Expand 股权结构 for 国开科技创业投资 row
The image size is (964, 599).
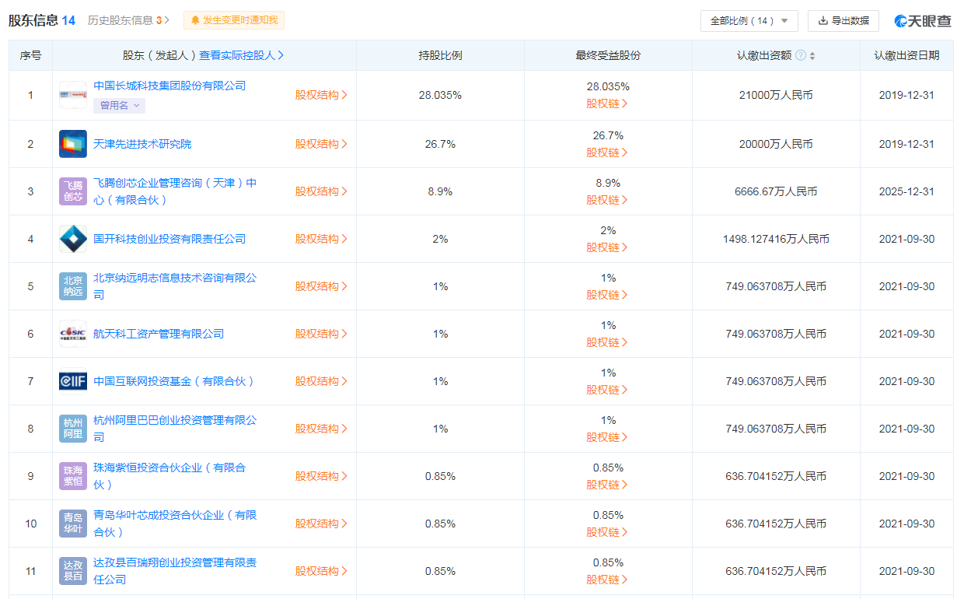coord(321,239)
